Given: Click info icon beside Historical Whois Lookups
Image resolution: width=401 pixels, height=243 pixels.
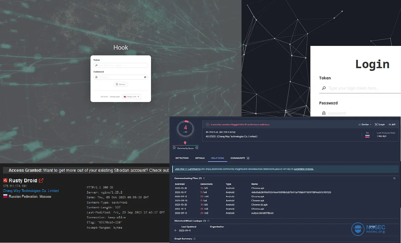Looking at the screenshot, I should pos(208,221).
